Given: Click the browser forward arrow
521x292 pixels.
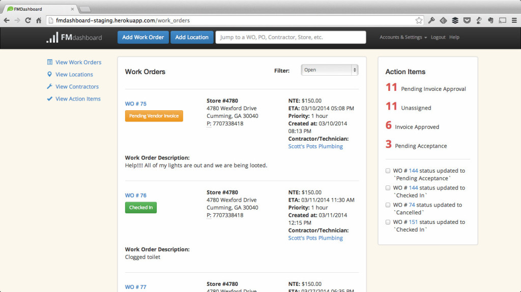Looking at the screenshot, I should point(17,21).
